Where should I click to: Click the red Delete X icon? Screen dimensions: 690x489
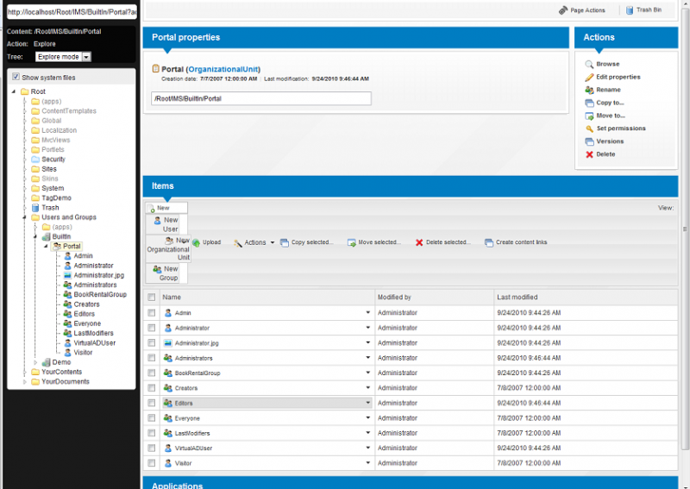pyautogui.click(x=589, y=154)
